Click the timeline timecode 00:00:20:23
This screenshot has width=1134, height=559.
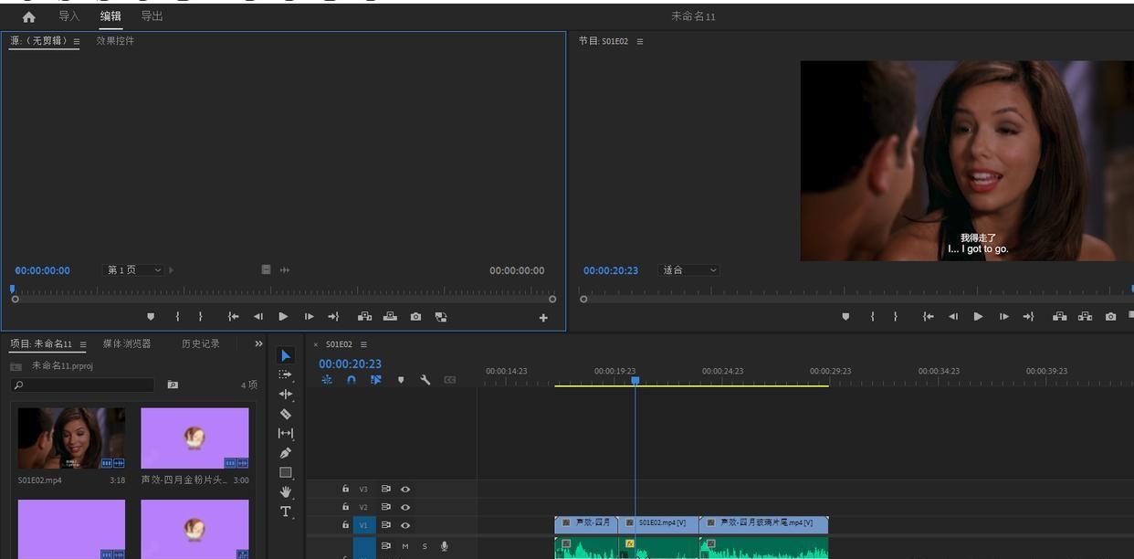(x=350, y=364)
